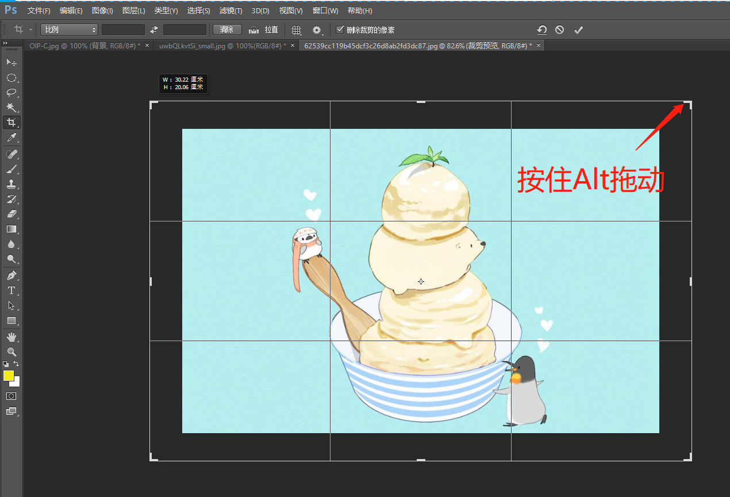
Task: Select the Horizontal Type tool
Action: coord(11,290)
